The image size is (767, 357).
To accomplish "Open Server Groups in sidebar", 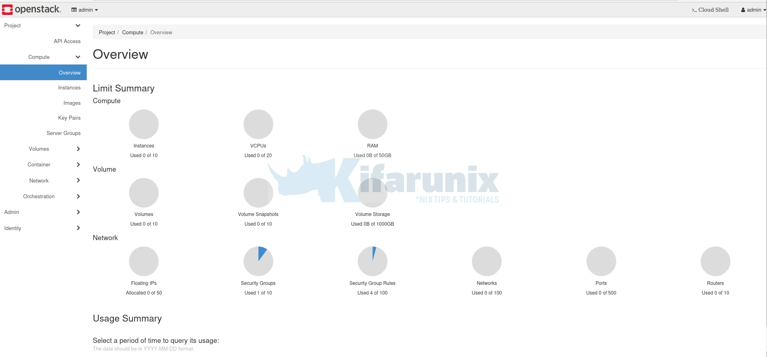I will (63, 133).
